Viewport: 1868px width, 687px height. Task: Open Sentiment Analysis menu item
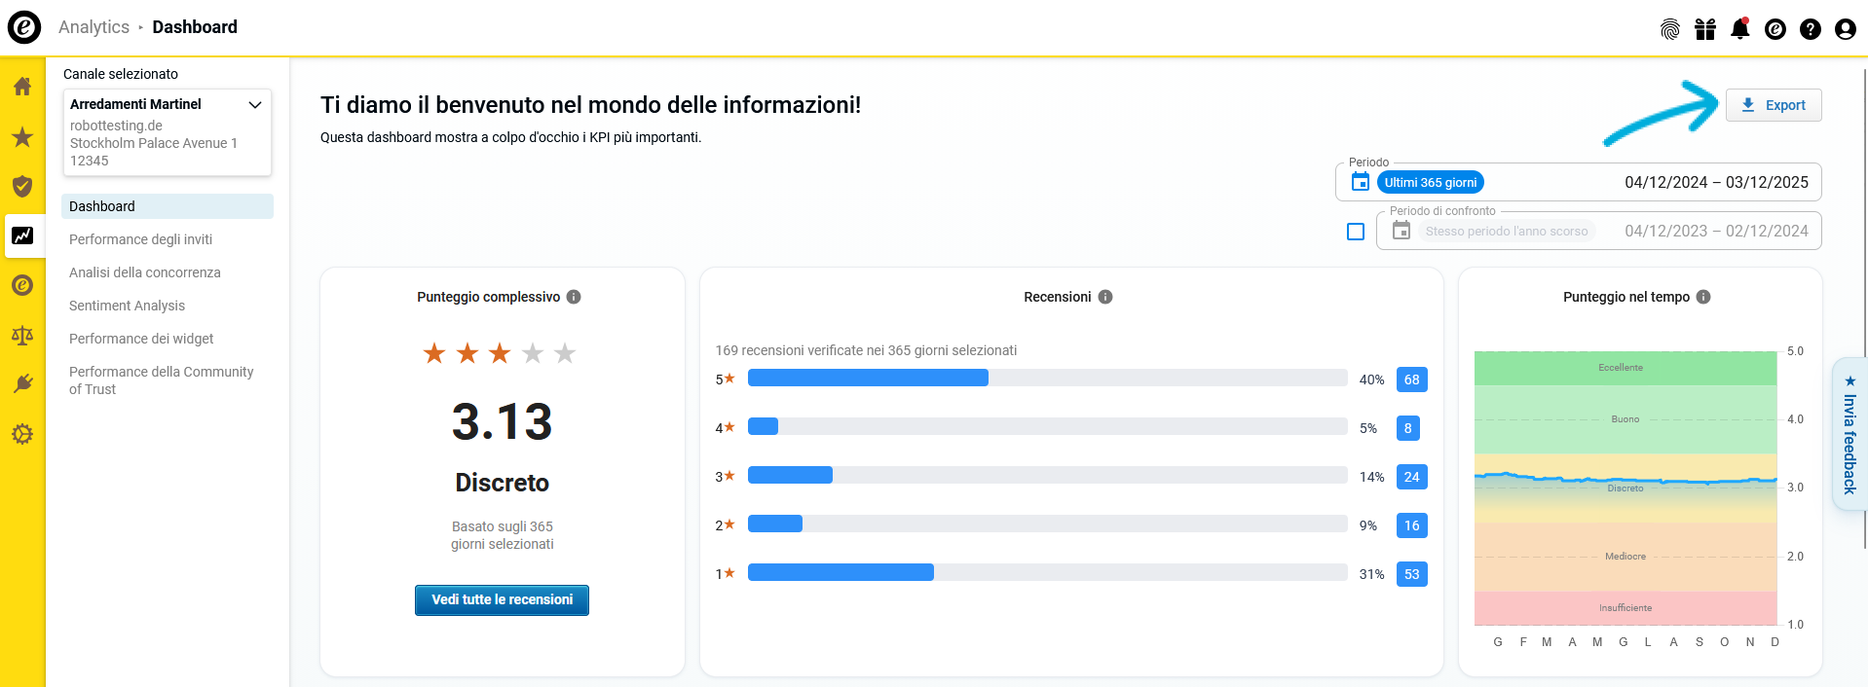coord(127,306)
